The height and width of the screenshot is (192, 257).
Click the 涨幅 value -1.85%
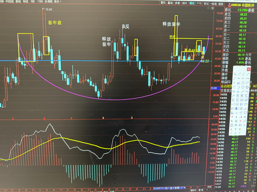pos(240,62)
